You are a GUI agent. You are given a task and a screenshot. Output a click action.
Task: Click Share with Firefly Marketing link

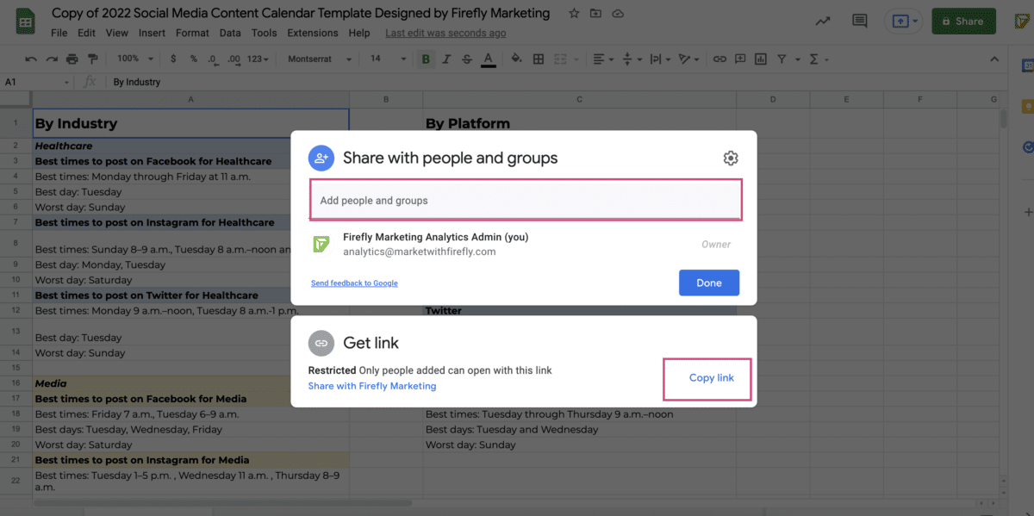pos(372,386)
